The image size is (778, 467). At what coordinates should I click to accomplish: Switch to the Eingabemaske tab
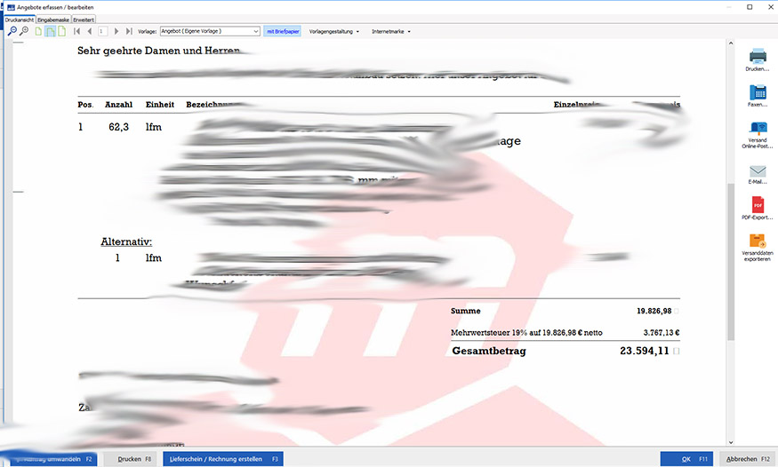pyautogui.click(x=53, y=20)
